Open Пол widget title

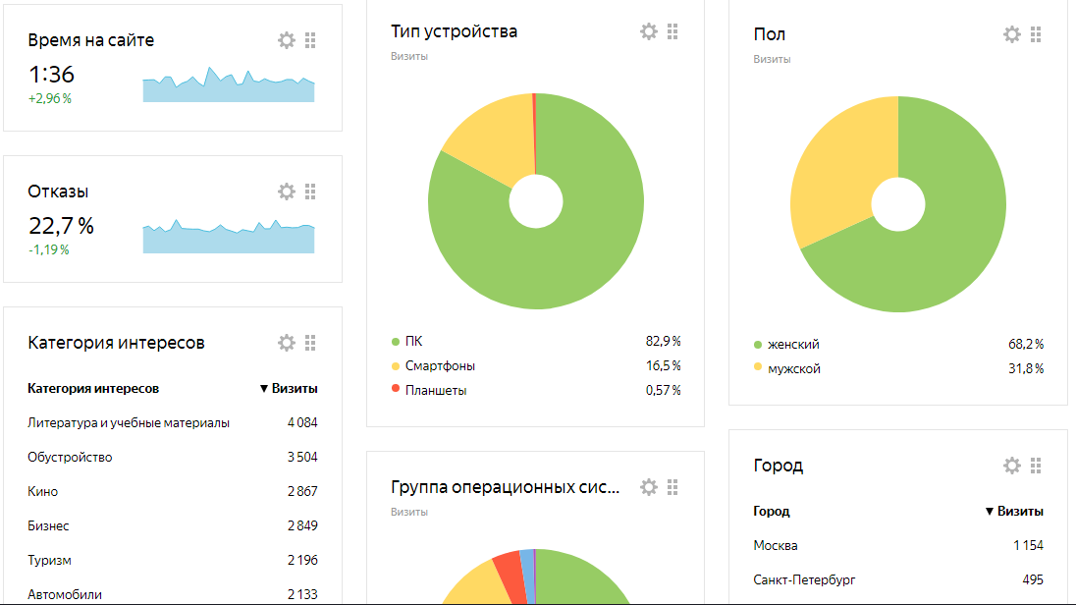click(x=770, y=34)
